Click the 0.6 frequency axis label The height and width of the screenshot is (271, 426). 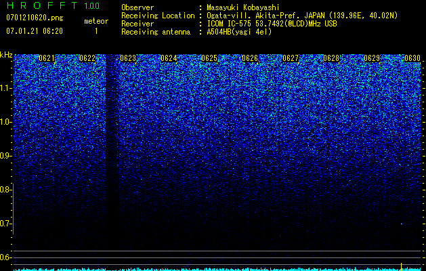(5, 257)
